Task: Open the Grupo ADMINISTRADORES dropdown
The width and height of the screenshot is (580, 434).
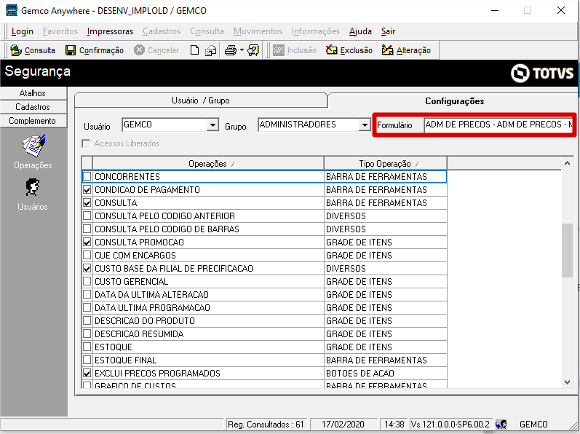Action: 365,125
